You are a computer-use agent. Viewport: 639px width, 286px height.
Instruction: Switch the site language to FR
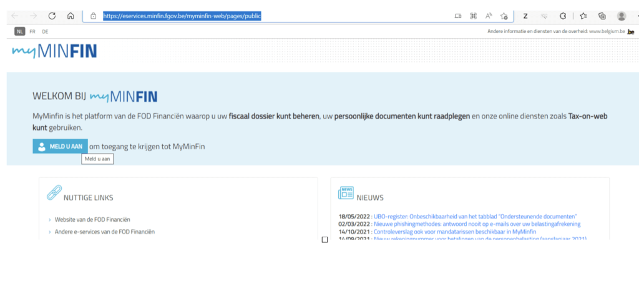pyautogui.click(x=32, y=31)
